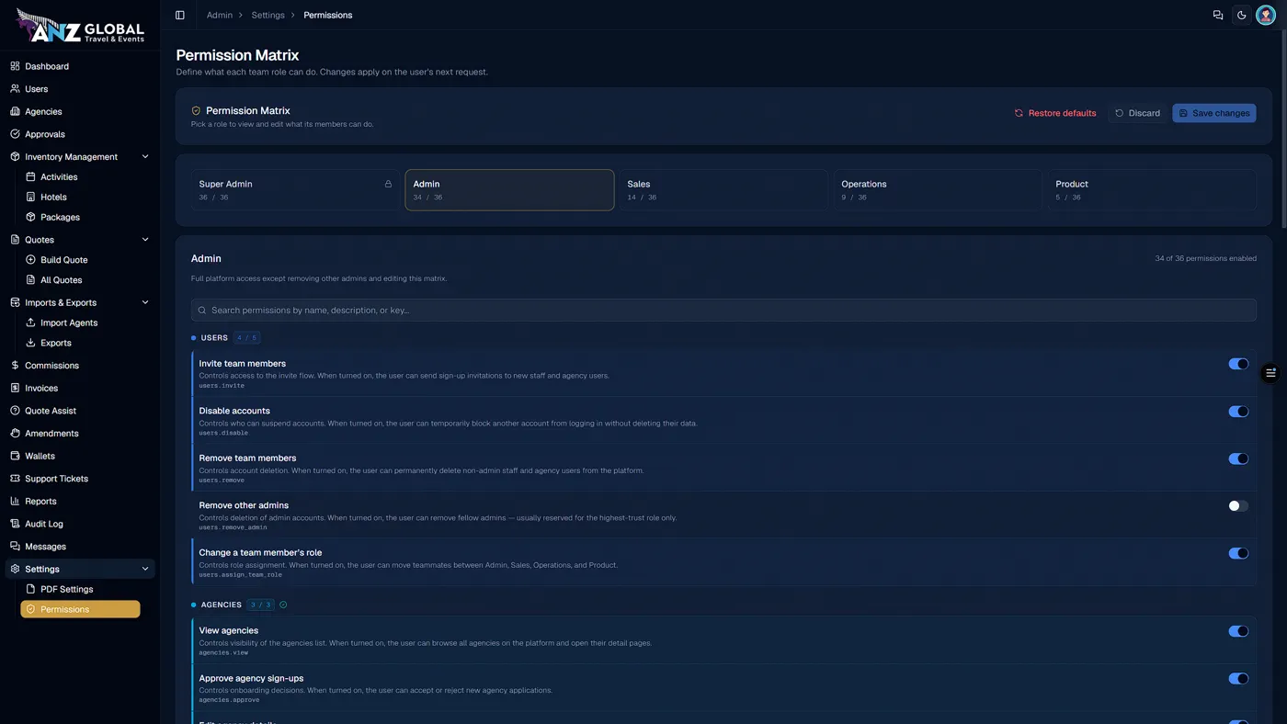The image size is (1287, 724).
Task: Focus the Search permissions field
Action: pos(723,311)
